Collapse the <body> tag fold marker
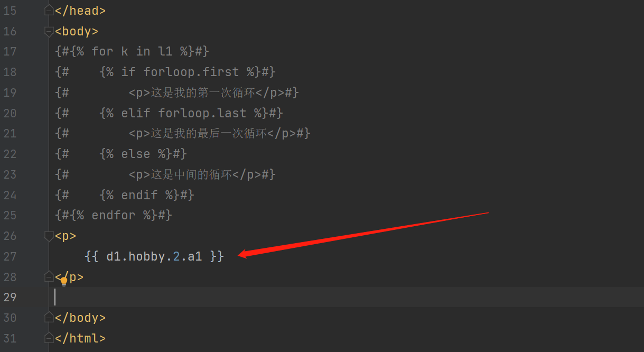This screenshot has width=644, height=352. click(49, 31)
